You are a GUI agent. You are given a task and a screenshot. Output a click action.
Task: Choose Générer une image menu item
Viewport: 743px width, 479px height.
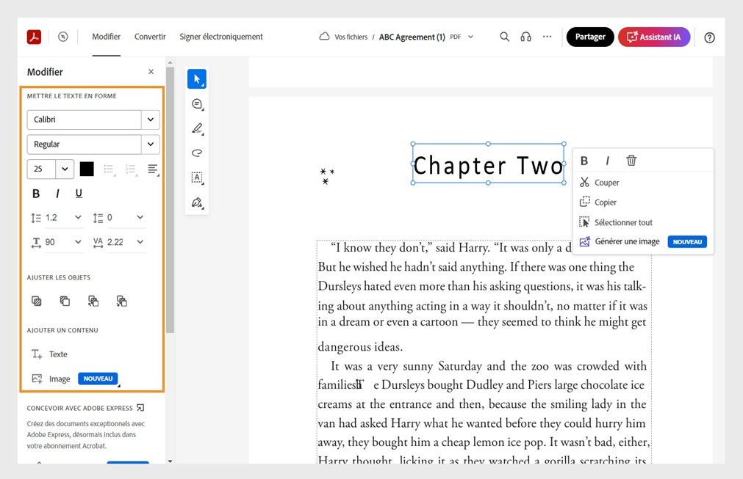(642, 241)
